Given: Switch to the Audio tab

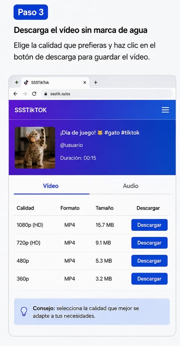Looking at the screenshot, I should pos(130,186).
